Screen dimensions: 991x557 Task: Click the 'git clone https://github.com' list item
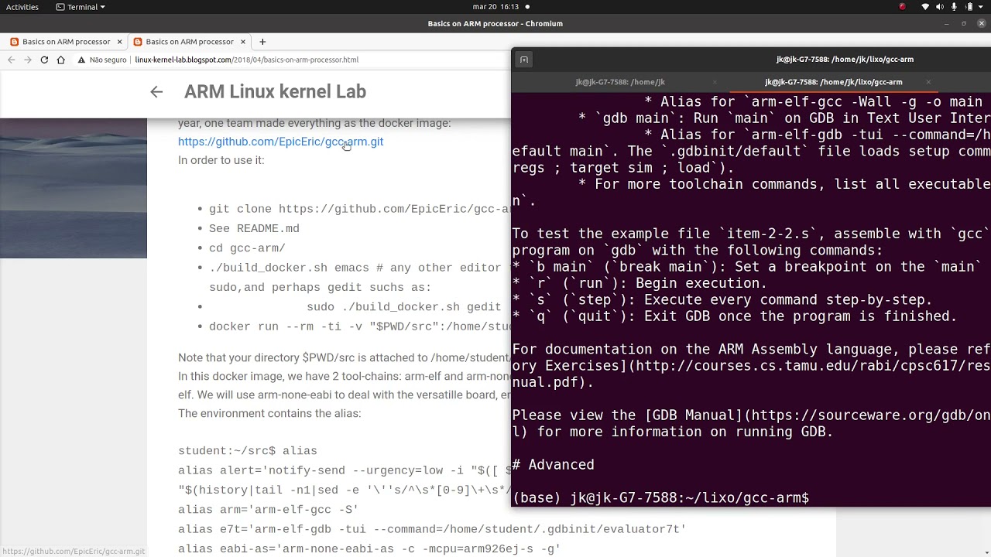coord(360,209)
